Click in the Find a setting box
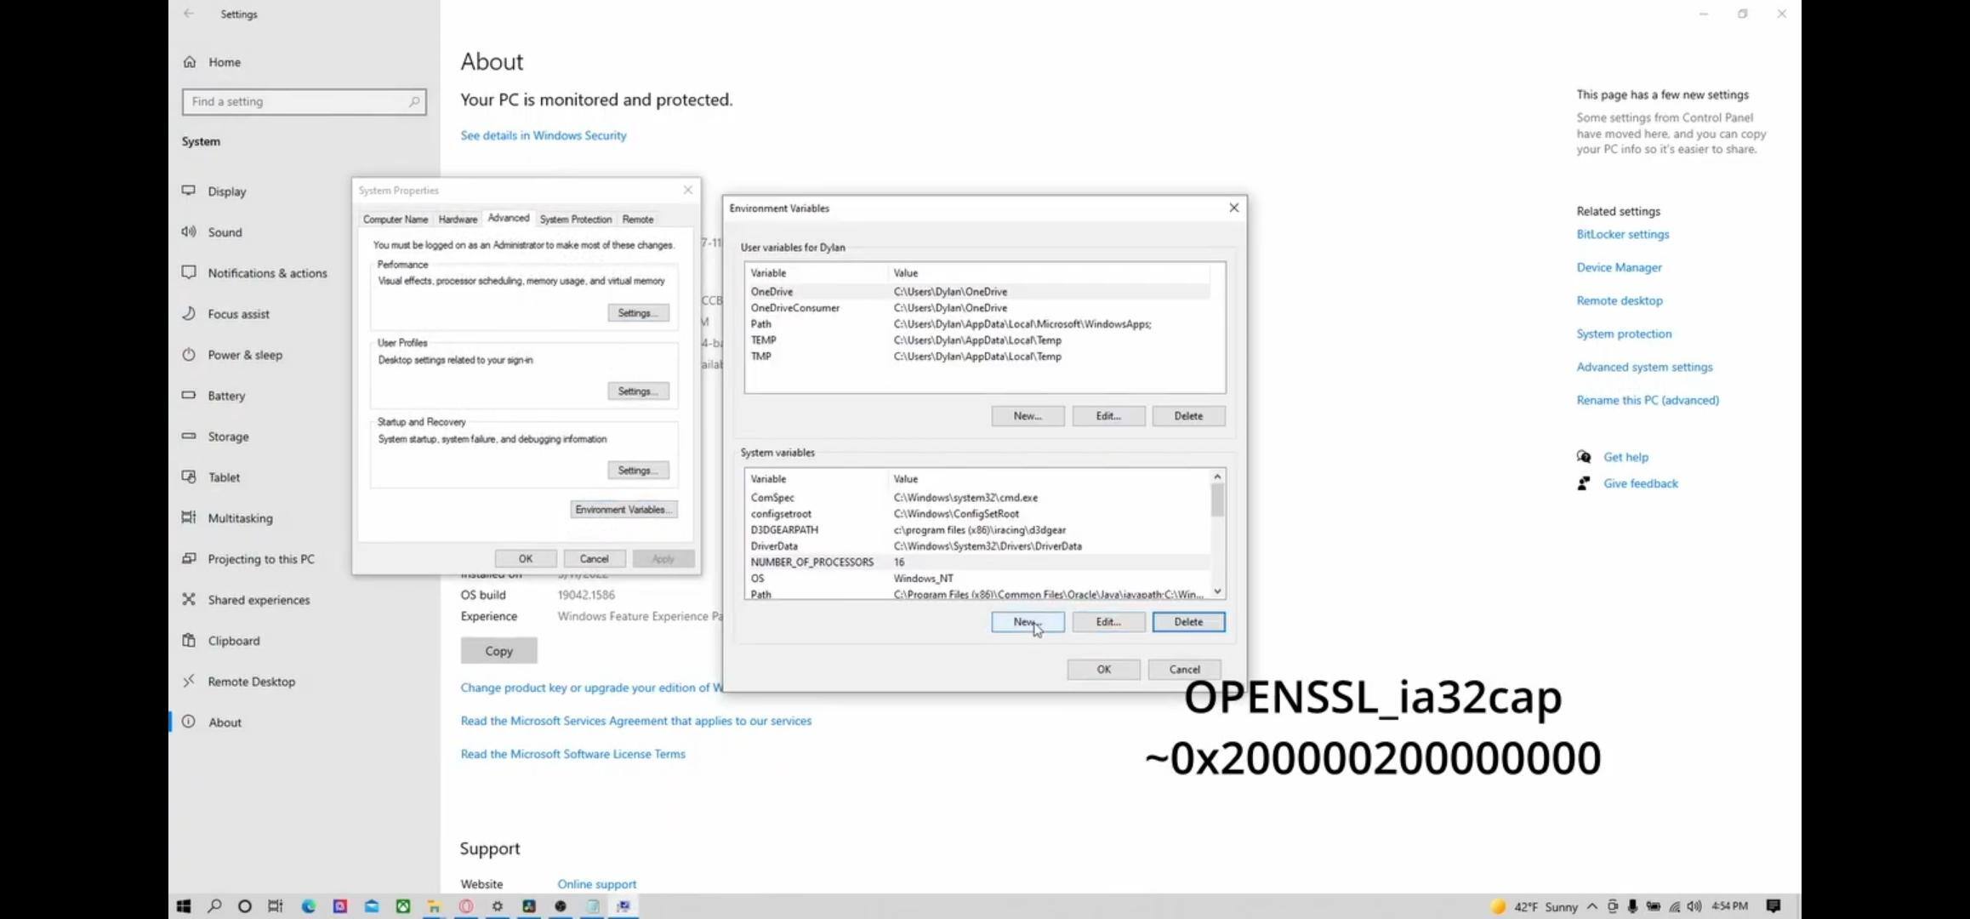 (298, 101)
